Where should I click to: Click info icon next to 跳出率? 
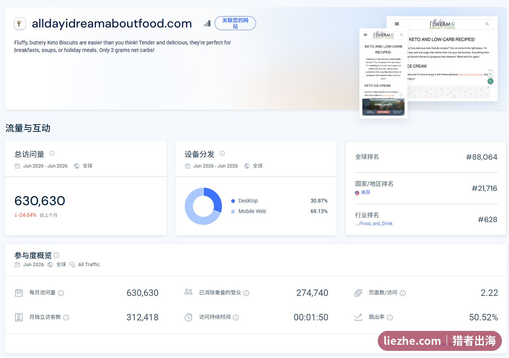point(390,317)
